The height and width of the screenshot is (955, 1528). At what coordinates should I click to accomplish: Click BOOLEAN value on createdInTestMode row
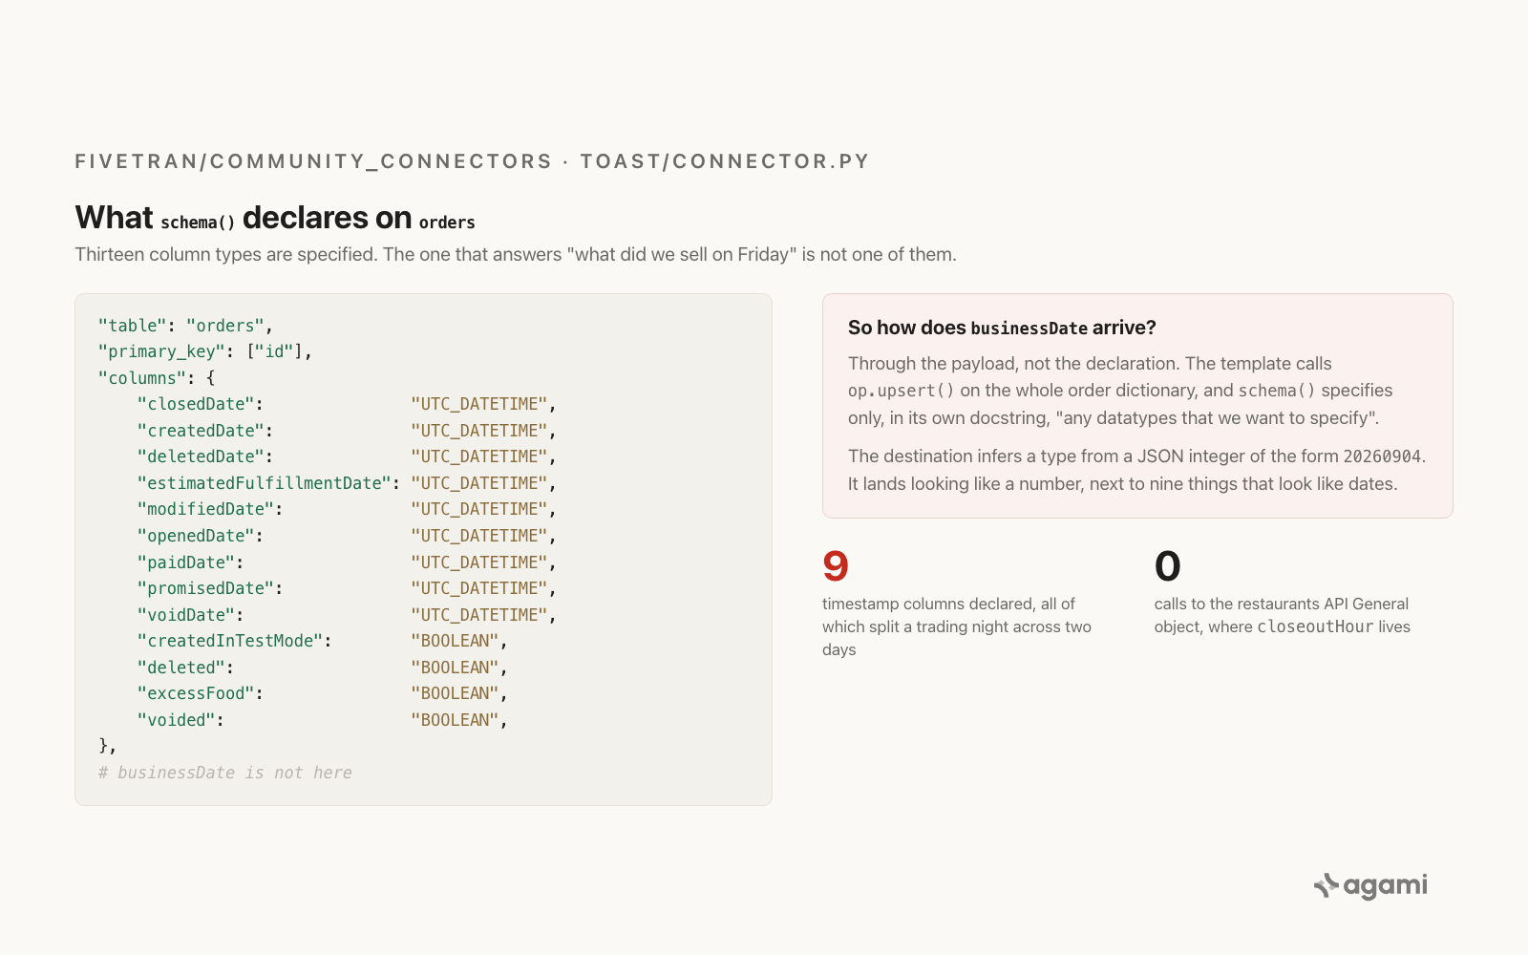tap(455, 641)
